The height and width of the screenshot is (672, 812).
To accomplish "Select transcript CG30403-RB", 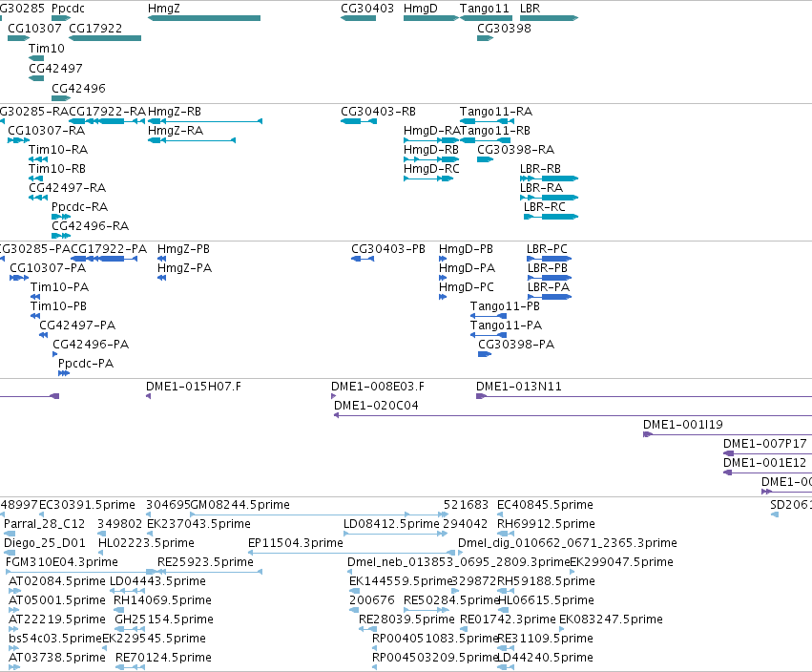I will pyautogui.click(x=359, y=121).
